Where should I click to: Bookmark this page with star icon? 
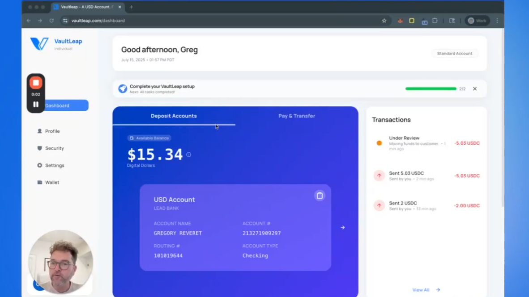click(x=384, y=21)
